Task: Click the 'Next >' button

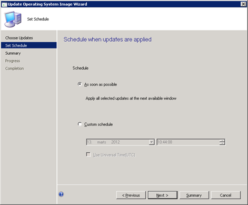Action: [163, 195]
